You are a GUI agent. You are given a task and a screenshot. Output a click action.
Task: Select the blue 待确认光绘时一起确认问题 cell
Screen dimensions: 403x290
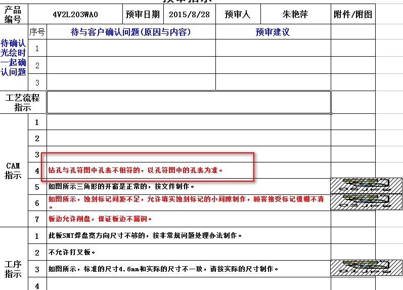coord(14,57)
